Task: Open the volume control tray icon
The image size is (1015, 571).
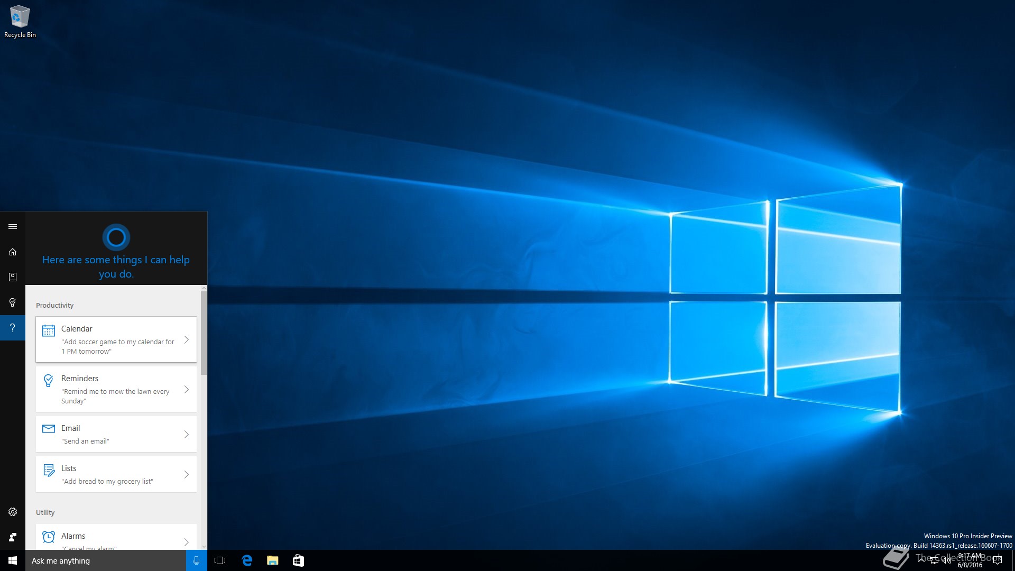Action: click(x=947, y=560)
